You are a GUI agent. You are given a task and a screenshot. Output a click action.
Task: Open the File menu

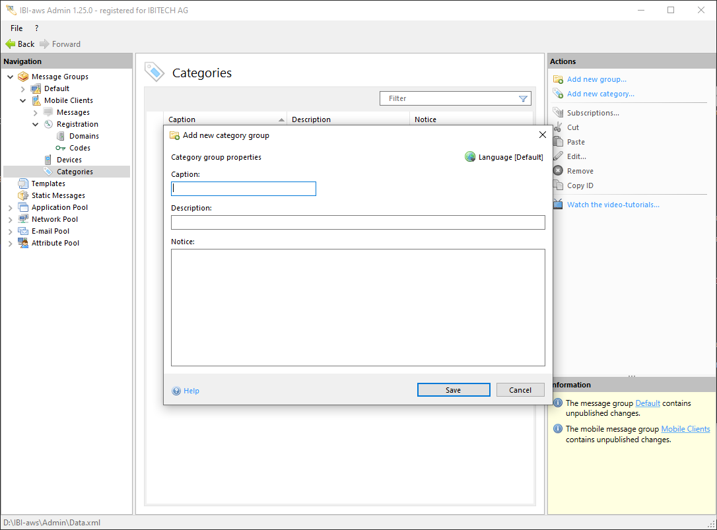(x=17, y=28)
